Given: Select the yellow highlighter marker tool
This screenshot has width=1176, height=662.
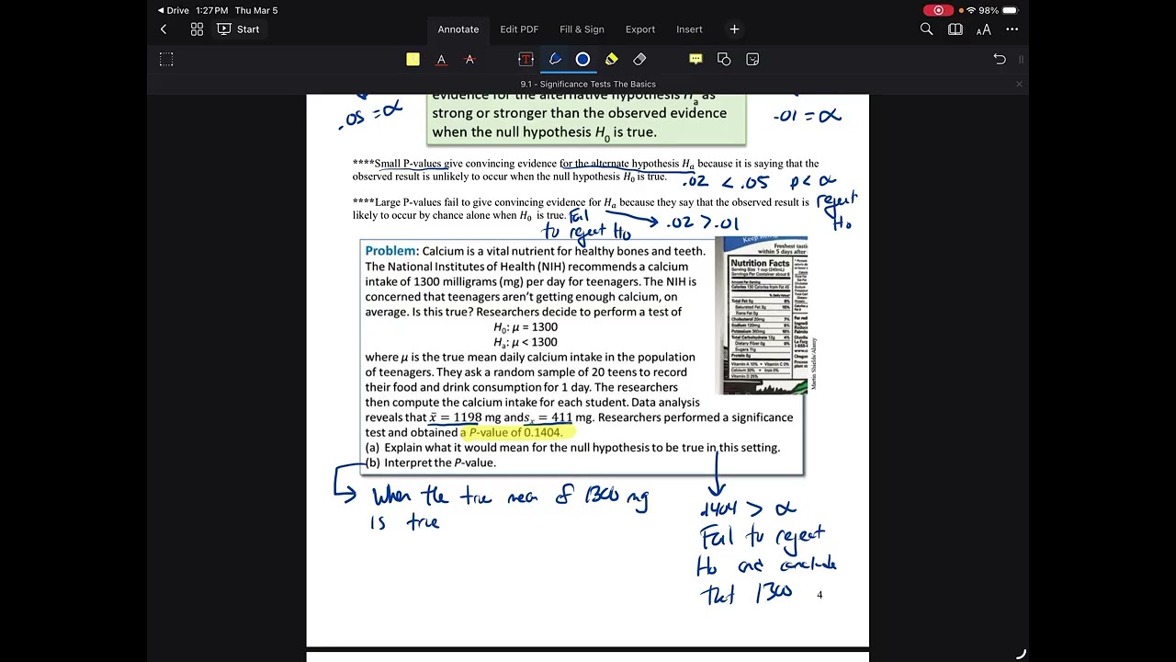Looking at the screenshot, I should (611, 59).
